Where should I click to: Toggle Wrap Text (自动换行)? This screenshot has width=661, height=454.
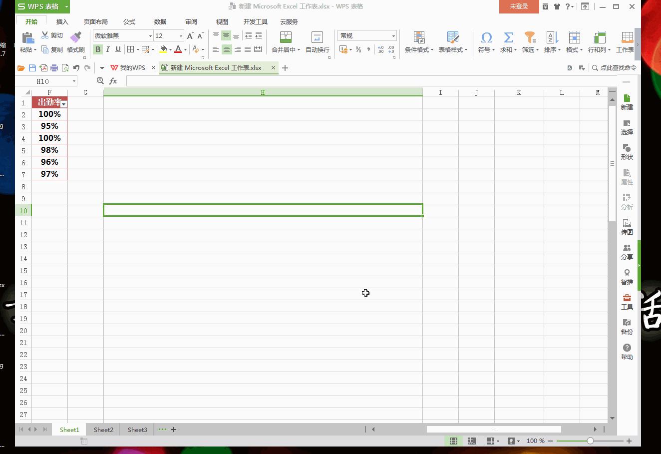coord(317,42)
